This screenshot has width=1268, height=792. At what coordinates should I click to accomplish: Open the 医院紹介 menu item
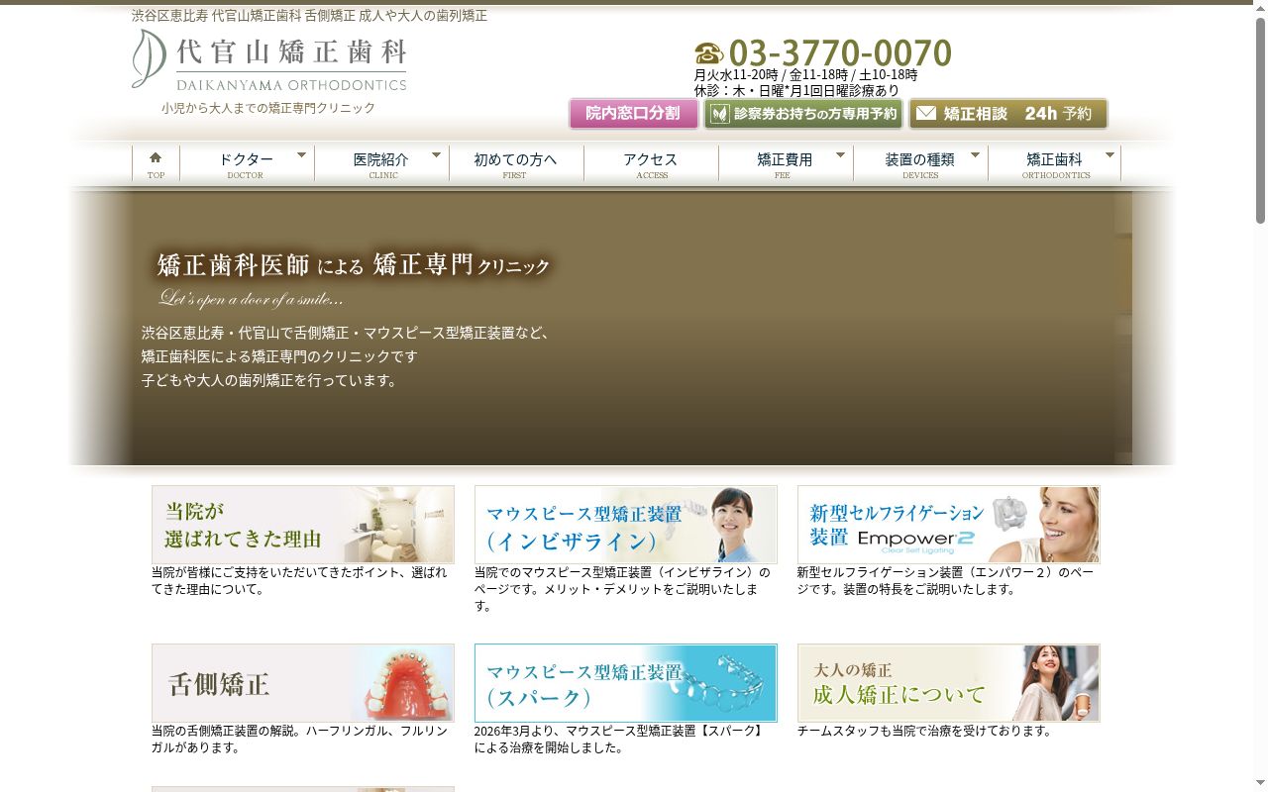pos(381,164)
